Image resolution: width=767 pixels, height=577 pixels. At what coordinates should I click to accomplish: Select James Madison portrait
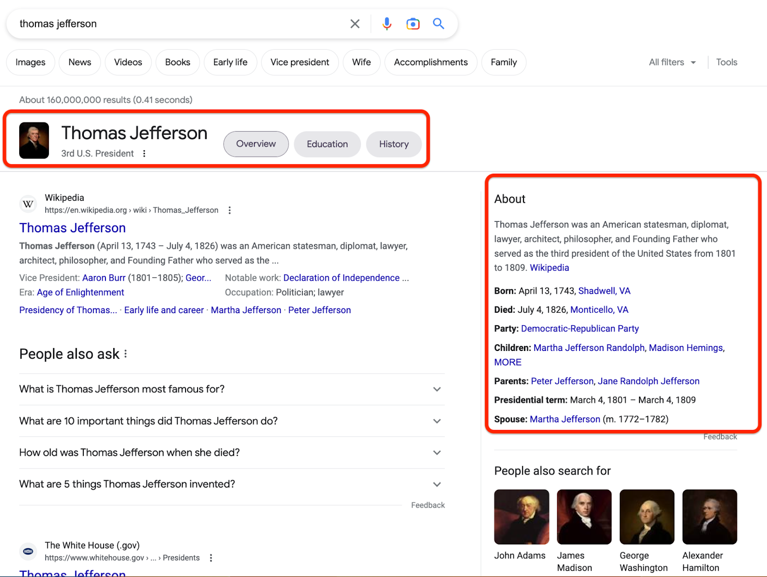pos(584,517)
